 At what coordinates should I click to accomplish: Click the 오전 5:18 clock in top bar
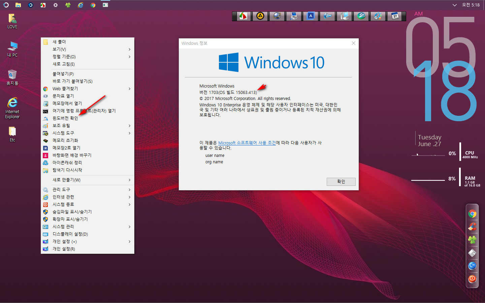pos(471,5)
